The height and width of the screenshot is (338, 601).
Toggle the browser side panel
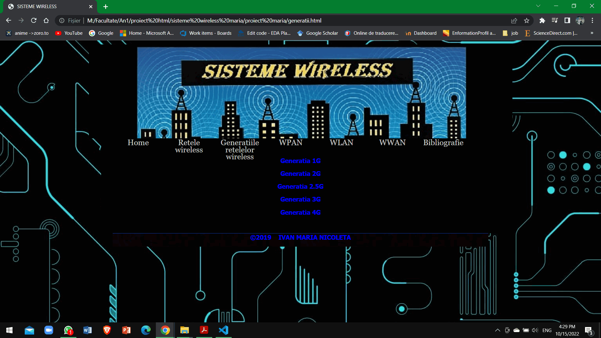(567, 21)
